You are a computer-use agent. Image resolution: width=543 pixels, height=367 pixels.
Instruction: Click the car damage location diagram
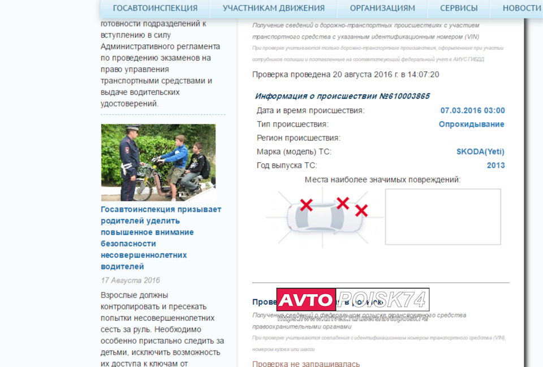[324, 217]
